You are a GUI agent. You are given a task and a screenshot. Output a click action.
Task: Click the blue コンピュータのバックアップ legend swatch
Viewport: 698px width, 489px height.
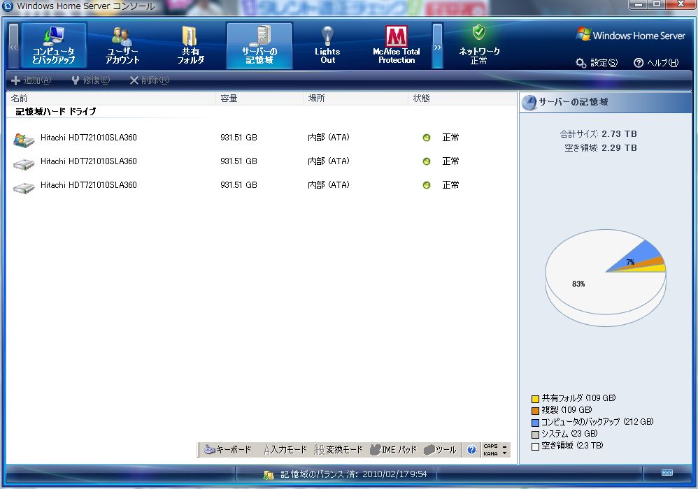[535, 423]
